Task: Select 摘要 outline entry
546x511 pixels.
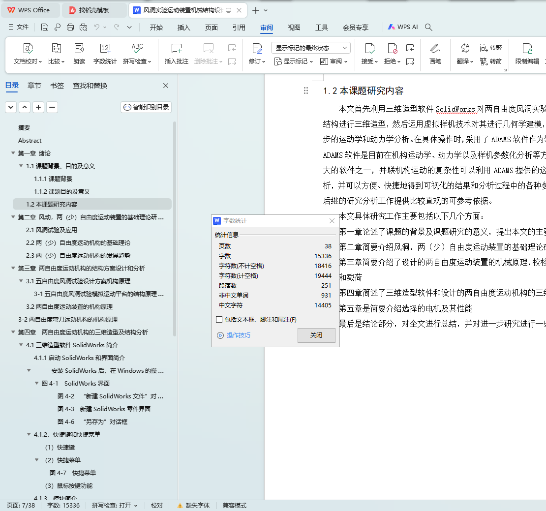Action: tap(24, 128)
